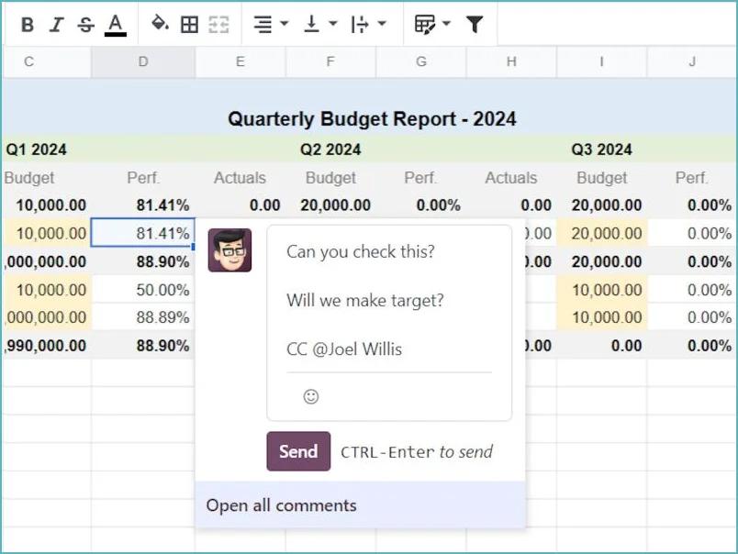Image resolution: width=738 pixels, height=554 pixels.
Task: Select the column D header
Action: 143,61
